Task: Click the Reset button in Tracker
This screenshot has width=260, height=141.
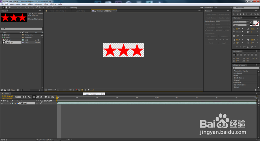Action: pyautogui.click(x=211, y=43)
